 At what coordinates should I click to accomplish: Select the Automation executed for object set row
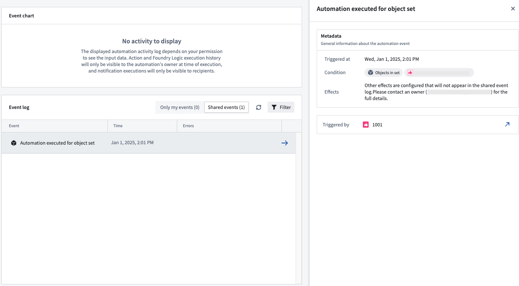pos(58,143)
